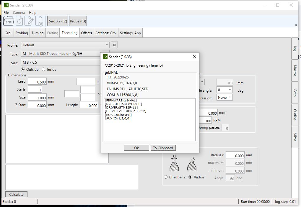
Task: Click the Blocks: 0 status text
Action: coord(9,202)
